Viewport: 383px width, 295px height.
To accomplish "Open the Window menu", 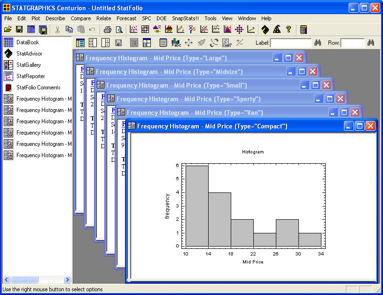I will (x=247, y=18).
